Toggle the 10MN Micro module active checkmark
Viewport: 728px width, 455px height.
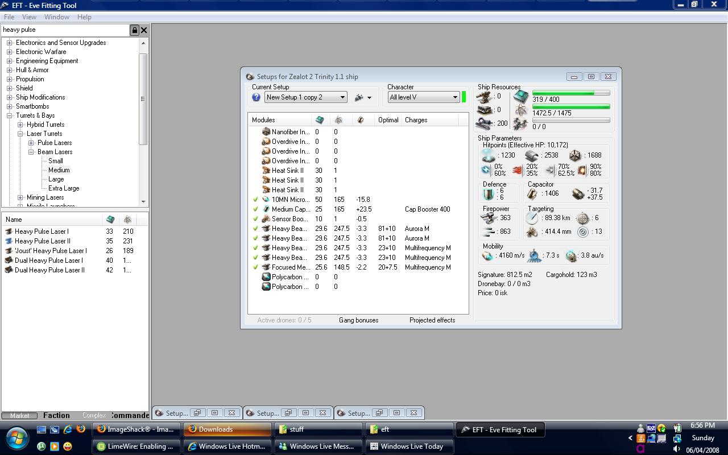click(255, 200)
